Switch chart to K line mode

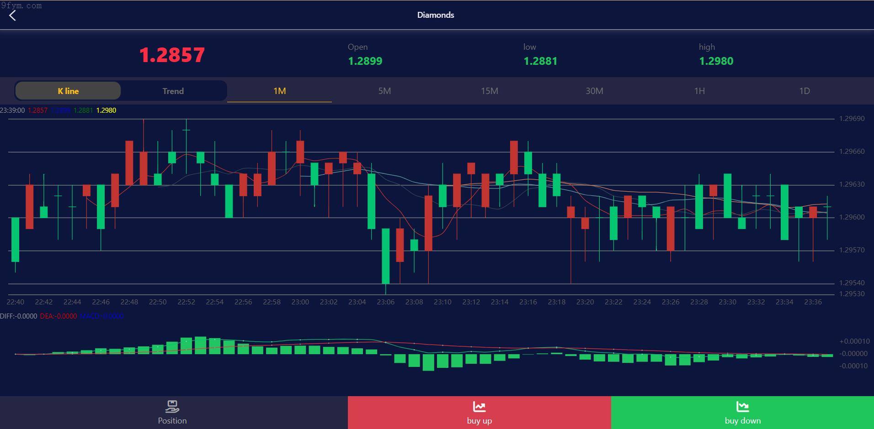click(68, 91)
